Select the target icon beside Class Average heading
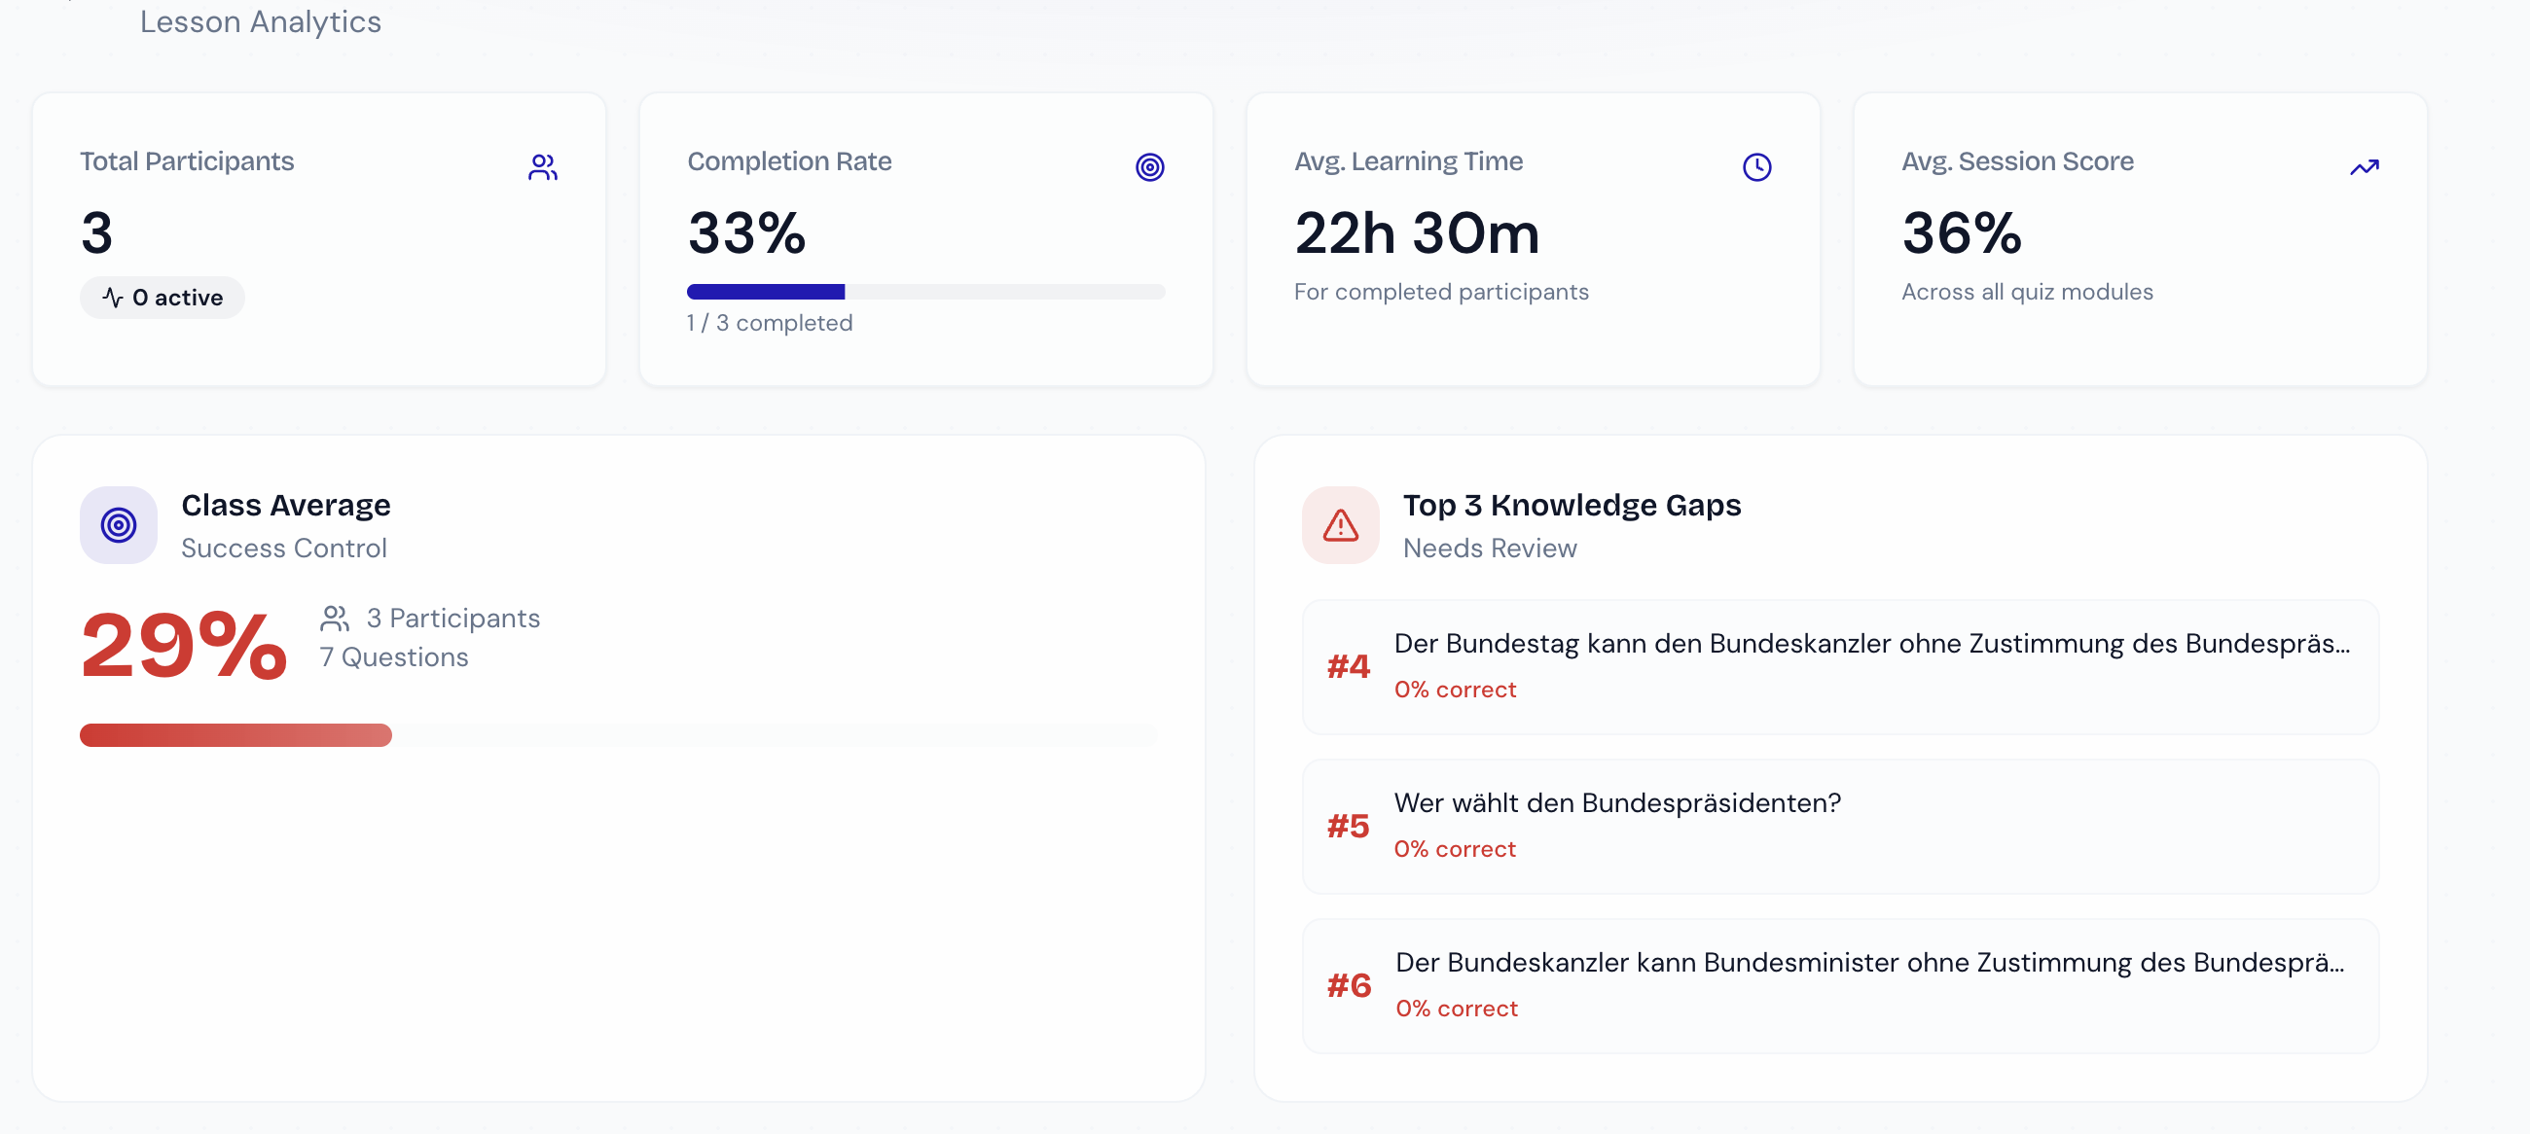The width and height of the screenshot is (2530, 1134). pyautogui.click(x=118, y=525)
